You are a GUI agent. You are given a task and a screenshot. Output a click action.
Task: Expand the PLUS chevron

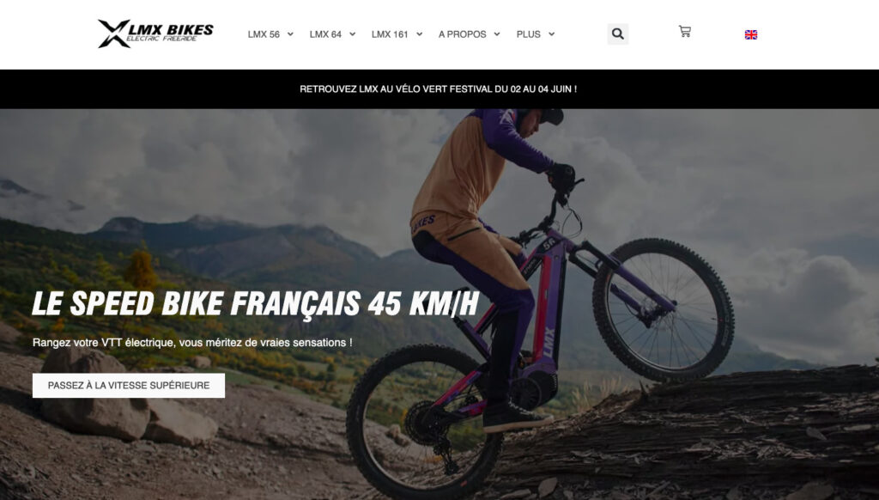551,34
